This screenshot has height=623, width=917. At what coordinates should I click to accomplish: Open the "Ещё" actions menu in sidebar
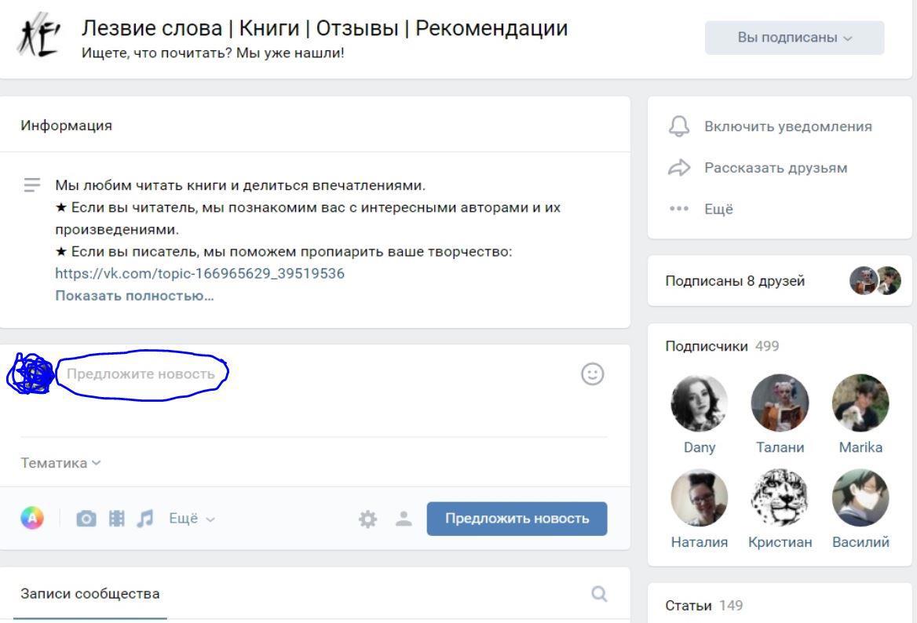[x=718, y=209]
